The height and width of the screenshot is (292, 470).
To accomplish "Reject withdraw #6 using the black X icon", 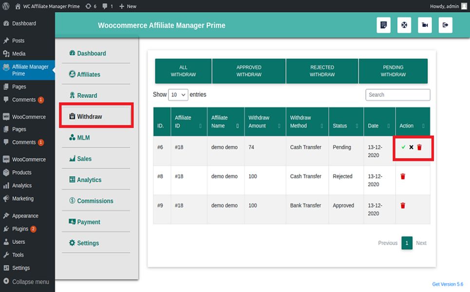I will 411,147.
